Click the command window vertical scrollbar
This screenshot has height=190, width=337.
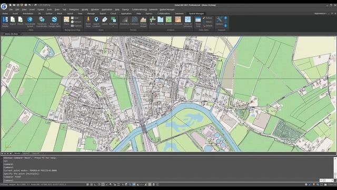click(335, 168)
